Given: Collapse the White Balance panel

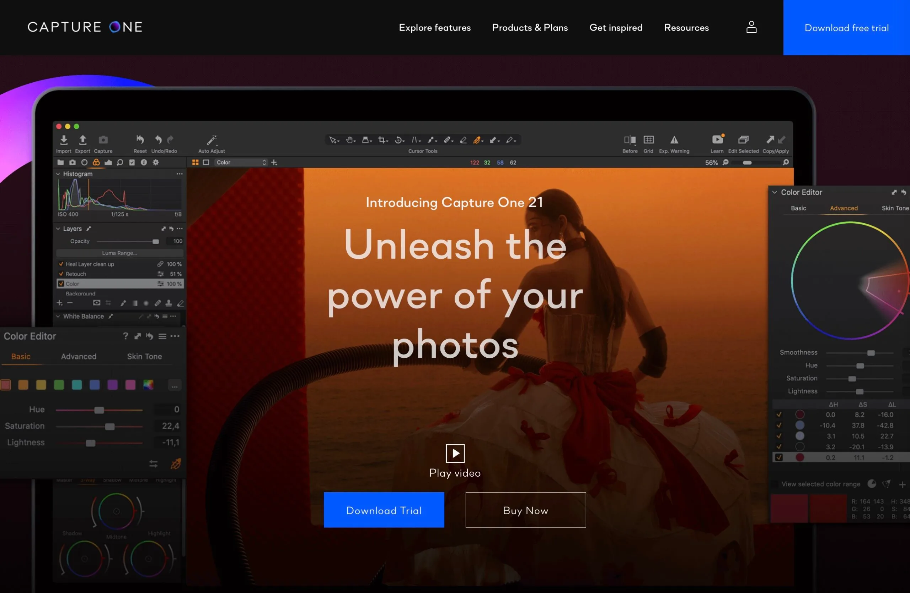Looking at the screenshot, I should pyautogui.click(x=58, y=316).
